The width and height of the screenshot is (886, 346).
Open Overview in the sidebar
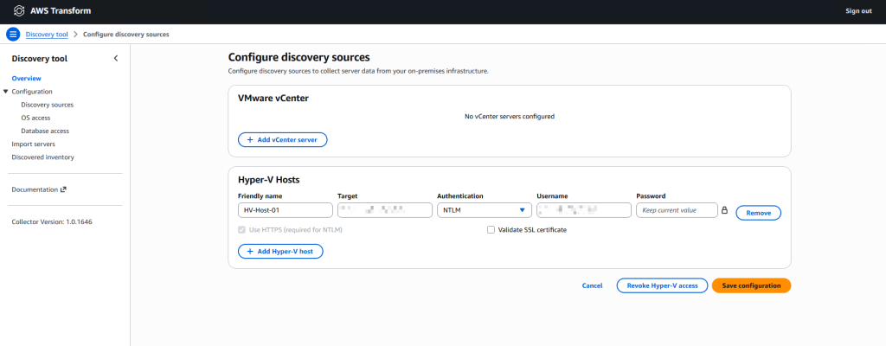tap(27, 79)
